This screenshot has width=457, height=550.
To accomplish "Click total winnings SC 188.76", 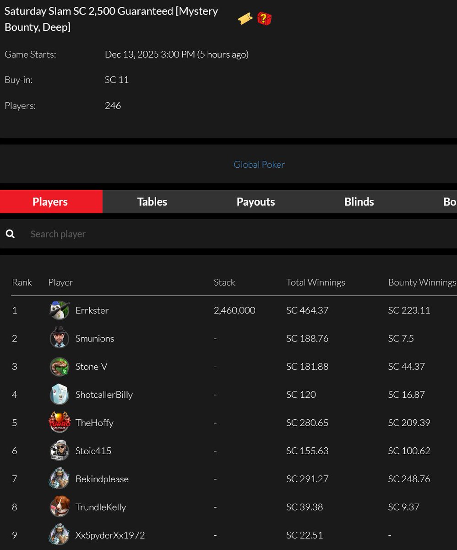I will pyautogui.click(x=307, y=339).
